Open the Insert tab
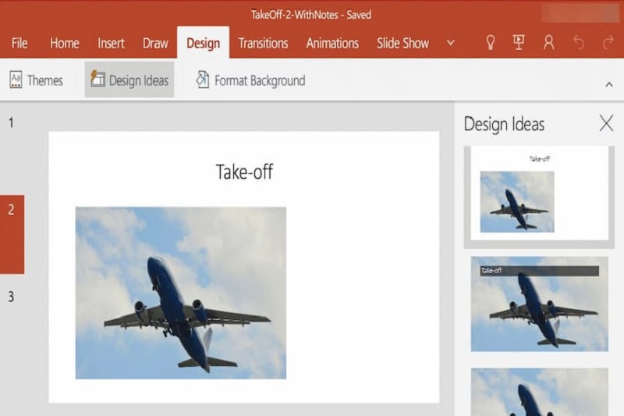The image size is (624, 416). pyautogui.click(x=111, y=43)
